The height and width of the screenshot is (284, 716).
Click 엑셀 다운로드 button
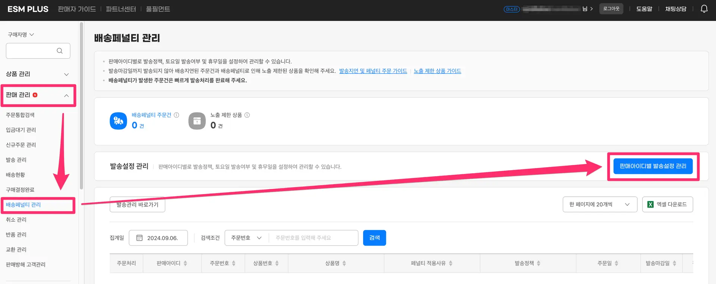[x=668, y=204]
